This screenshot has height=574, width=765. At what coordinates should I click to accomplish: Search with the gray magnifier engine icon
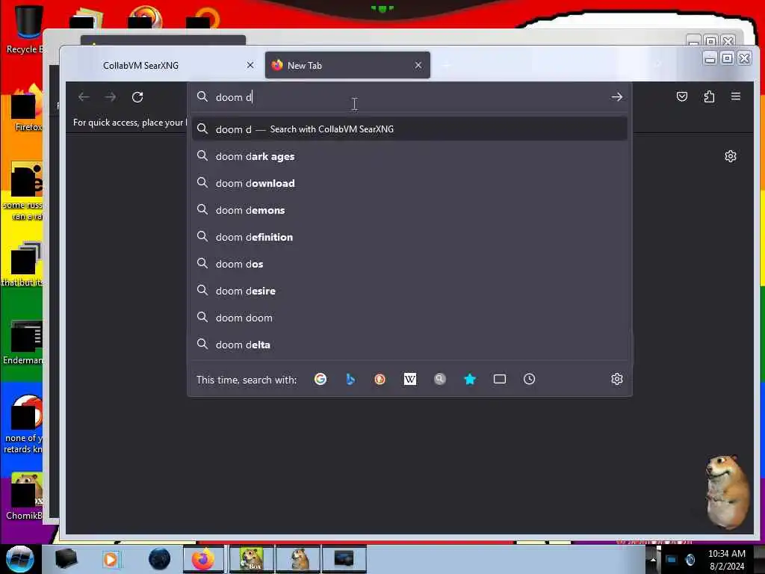tap(440, 379)
